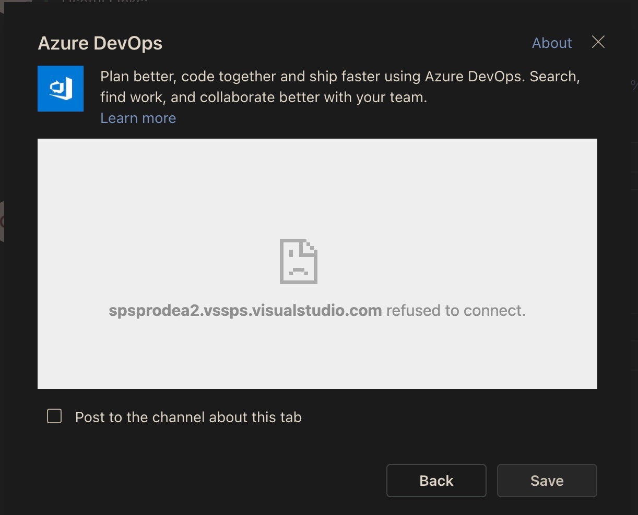Click the Plan better, code together description text
The height and width of the screenshot is (515, 638).
click(340, 87)
